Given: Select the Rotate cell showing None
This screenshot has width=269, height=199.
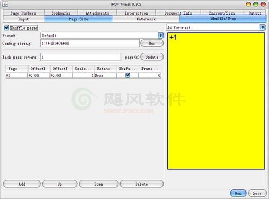Looking at the screenshot, I should point(105,75).
